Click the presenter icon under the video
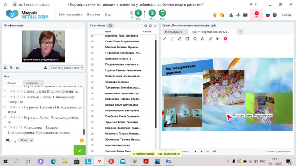 [17, 68]
